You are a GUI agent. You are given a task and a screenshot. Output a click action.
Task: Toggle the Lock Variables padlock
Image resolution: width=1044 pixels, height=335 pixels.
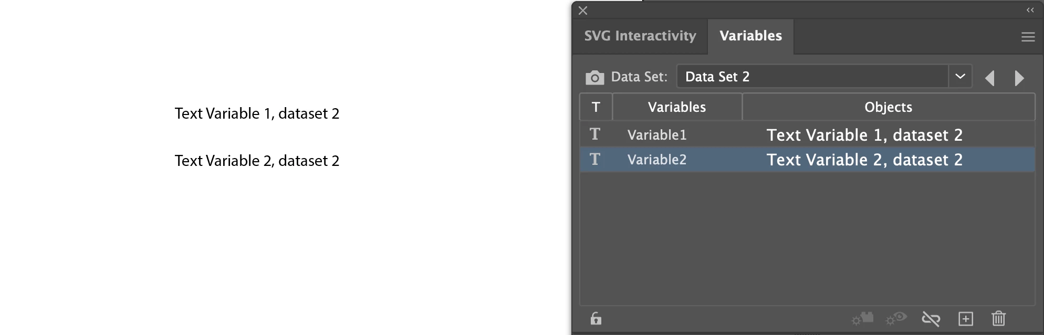click(596, 318)
